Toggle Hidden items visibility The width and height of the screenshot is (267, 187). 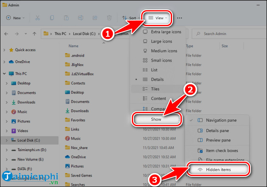(218, 170)
